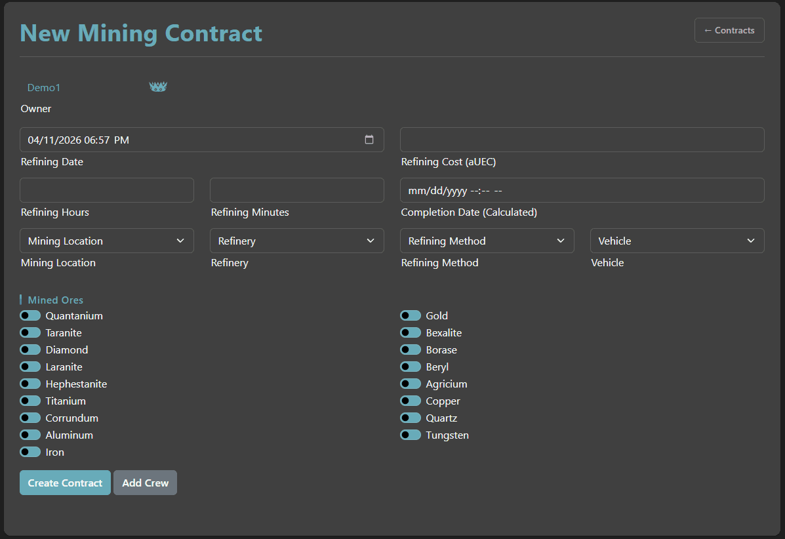The height and width of the screenshot is (539, 785).
Task: Open the Refining Date calendar picker icon
Action: point(369,139)
